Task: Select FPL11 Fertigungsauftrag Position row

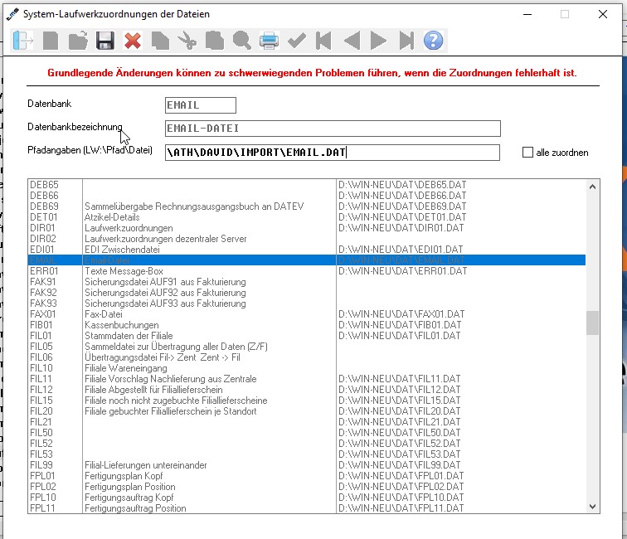Action: pos(307,508)
